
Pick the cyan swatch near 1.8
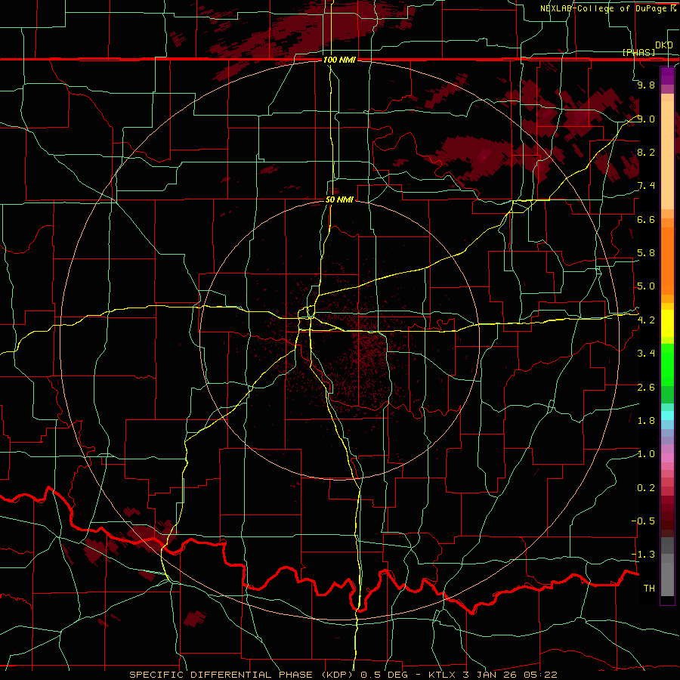pyautogui.click(x=667, y=416)
